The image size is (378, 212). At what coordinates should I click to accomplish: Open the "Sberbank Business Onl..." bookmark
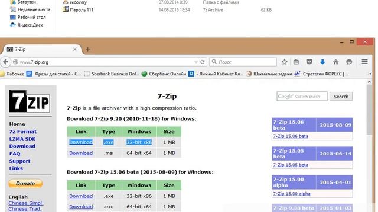[112, 74]
